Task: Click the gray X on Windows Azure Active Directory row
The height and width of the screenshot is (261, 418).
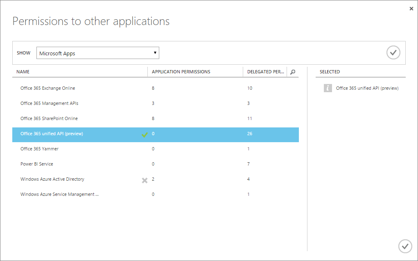Action: pyautogui.click(x=145, y=180)
